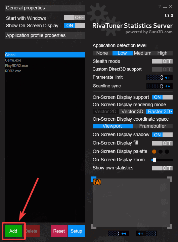Pick the orange OSD palette color

[154, 152]
